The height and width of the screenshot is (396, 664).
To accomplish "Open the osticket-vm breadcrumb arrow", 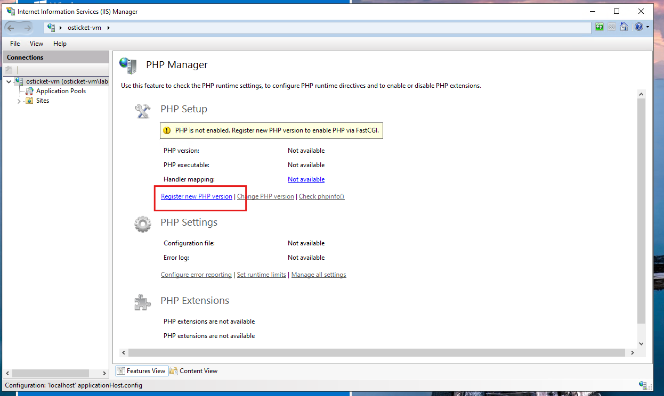I will [109, 28].
